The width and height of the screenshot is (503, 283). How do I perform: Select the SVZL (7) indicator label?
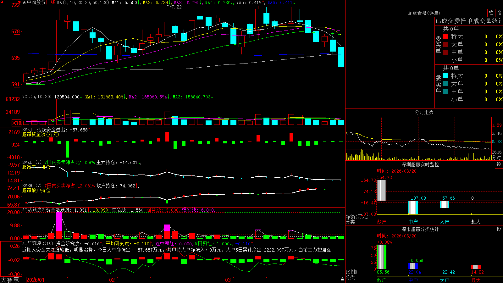pyautogui.click(x=32, y=163)
